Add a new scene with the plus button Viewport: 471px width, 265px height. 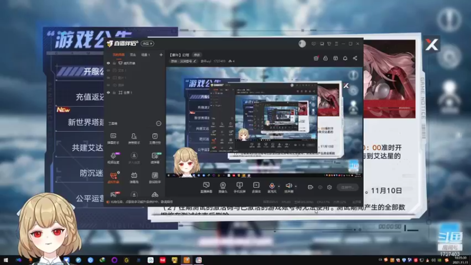[161, 55]
